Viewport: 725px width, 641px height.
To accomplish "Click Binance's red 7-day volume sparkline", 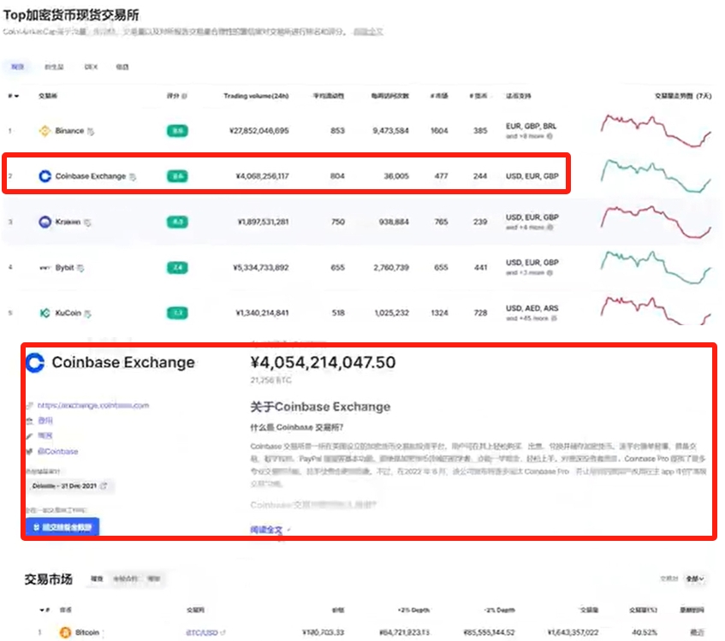I will tap(656, 131).
